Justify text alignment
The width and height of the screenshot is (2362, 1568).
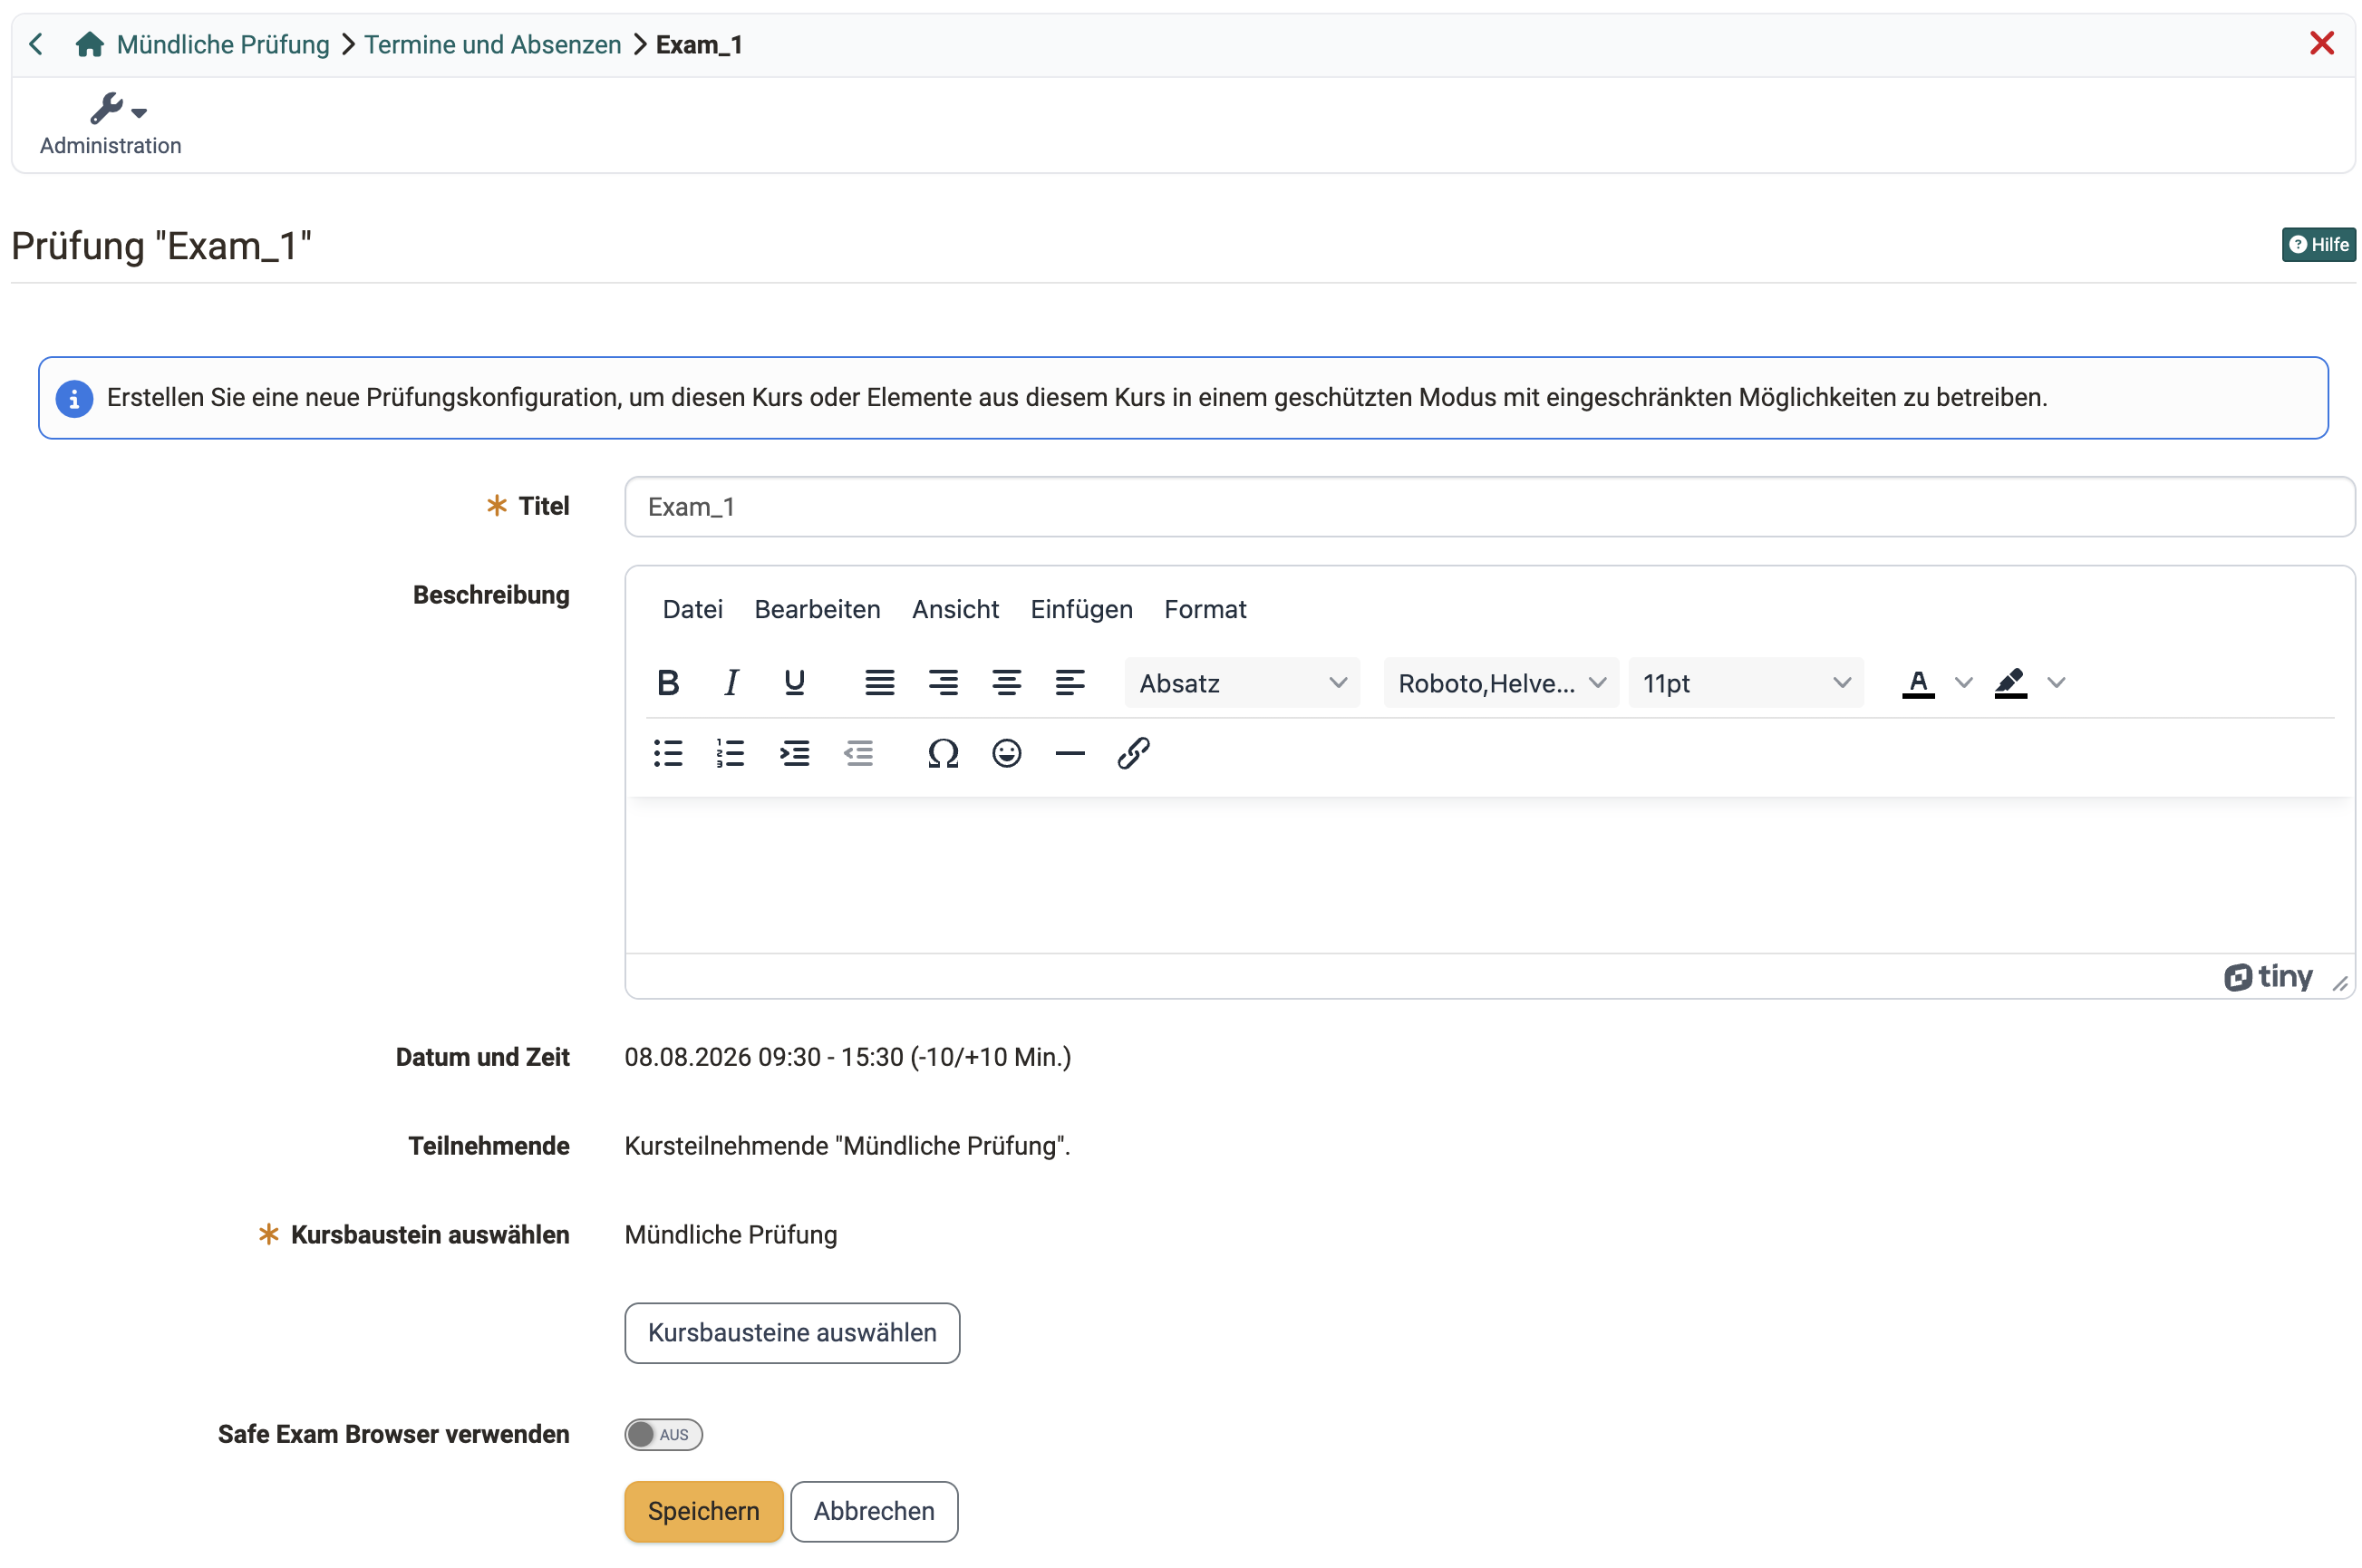[x=879, y=682]
